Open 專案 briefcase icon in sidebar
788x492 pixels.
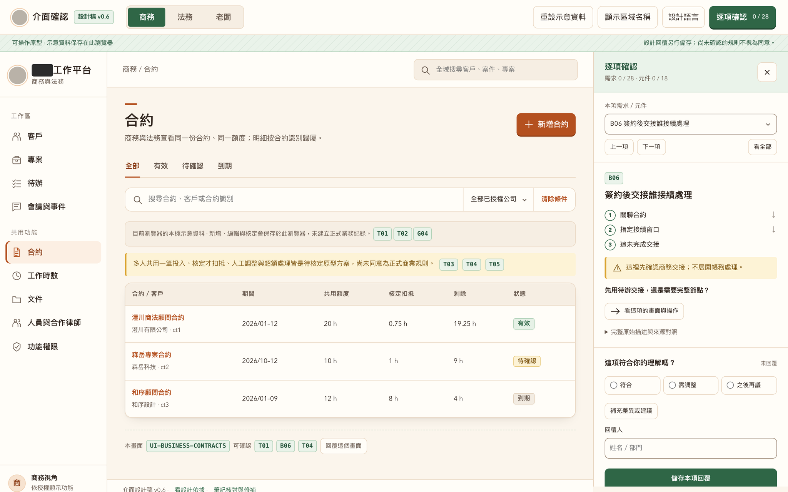tap(17, 160)
